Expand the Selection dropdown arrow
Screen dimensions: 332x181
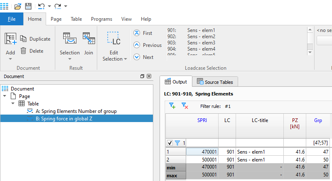(70, 59)
